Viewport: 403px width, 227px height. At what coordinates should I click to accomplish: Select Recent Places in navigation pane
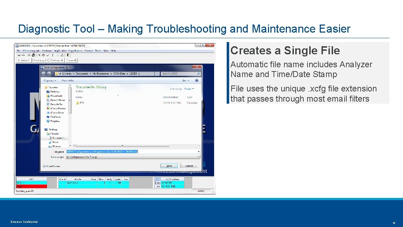56,100
